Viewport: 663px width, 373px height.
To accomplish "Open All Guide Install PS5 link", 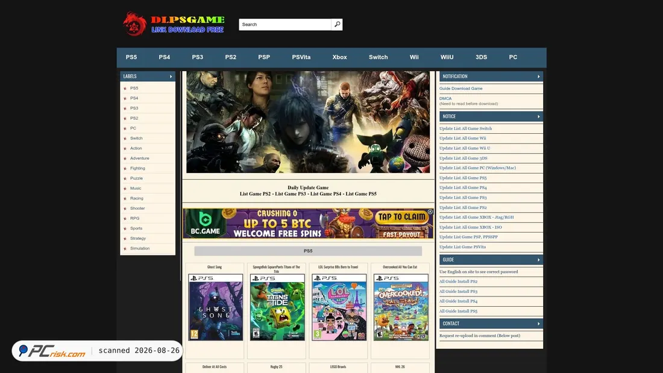I will [458, 312].
